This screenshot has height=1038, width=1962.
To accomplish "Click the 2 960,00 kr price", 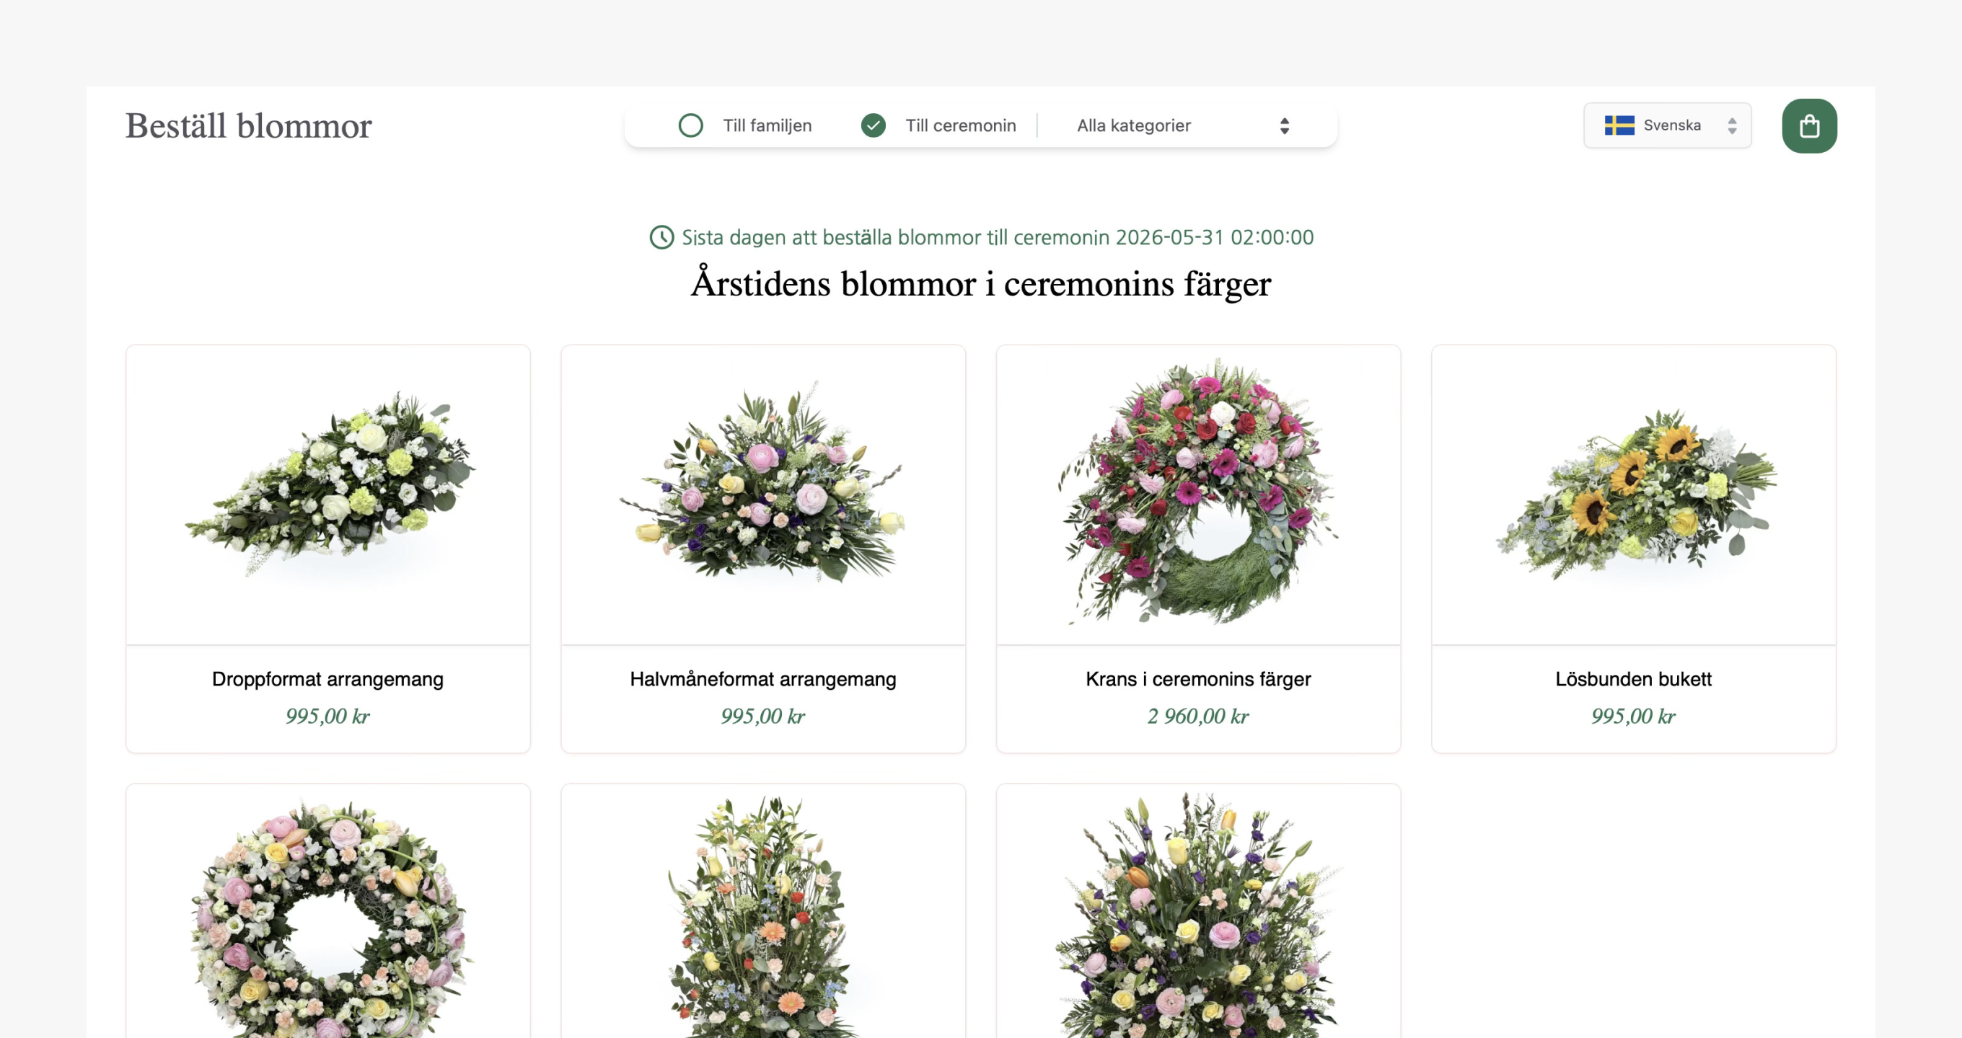I will coord(1198,716).
